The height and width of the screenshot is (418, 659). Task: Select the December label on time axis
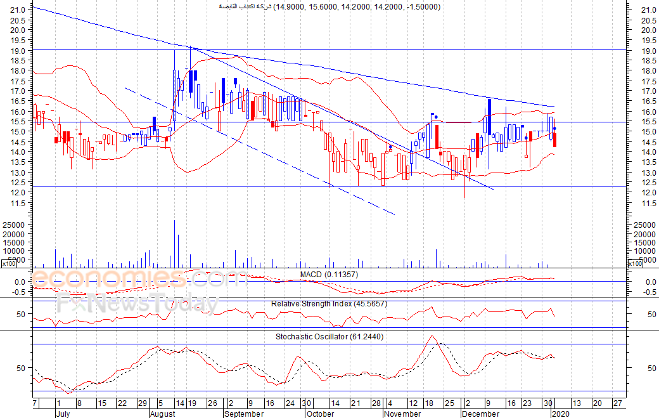[480, 414]
